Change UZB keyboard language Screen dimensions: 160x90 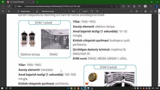coord(153,88)
